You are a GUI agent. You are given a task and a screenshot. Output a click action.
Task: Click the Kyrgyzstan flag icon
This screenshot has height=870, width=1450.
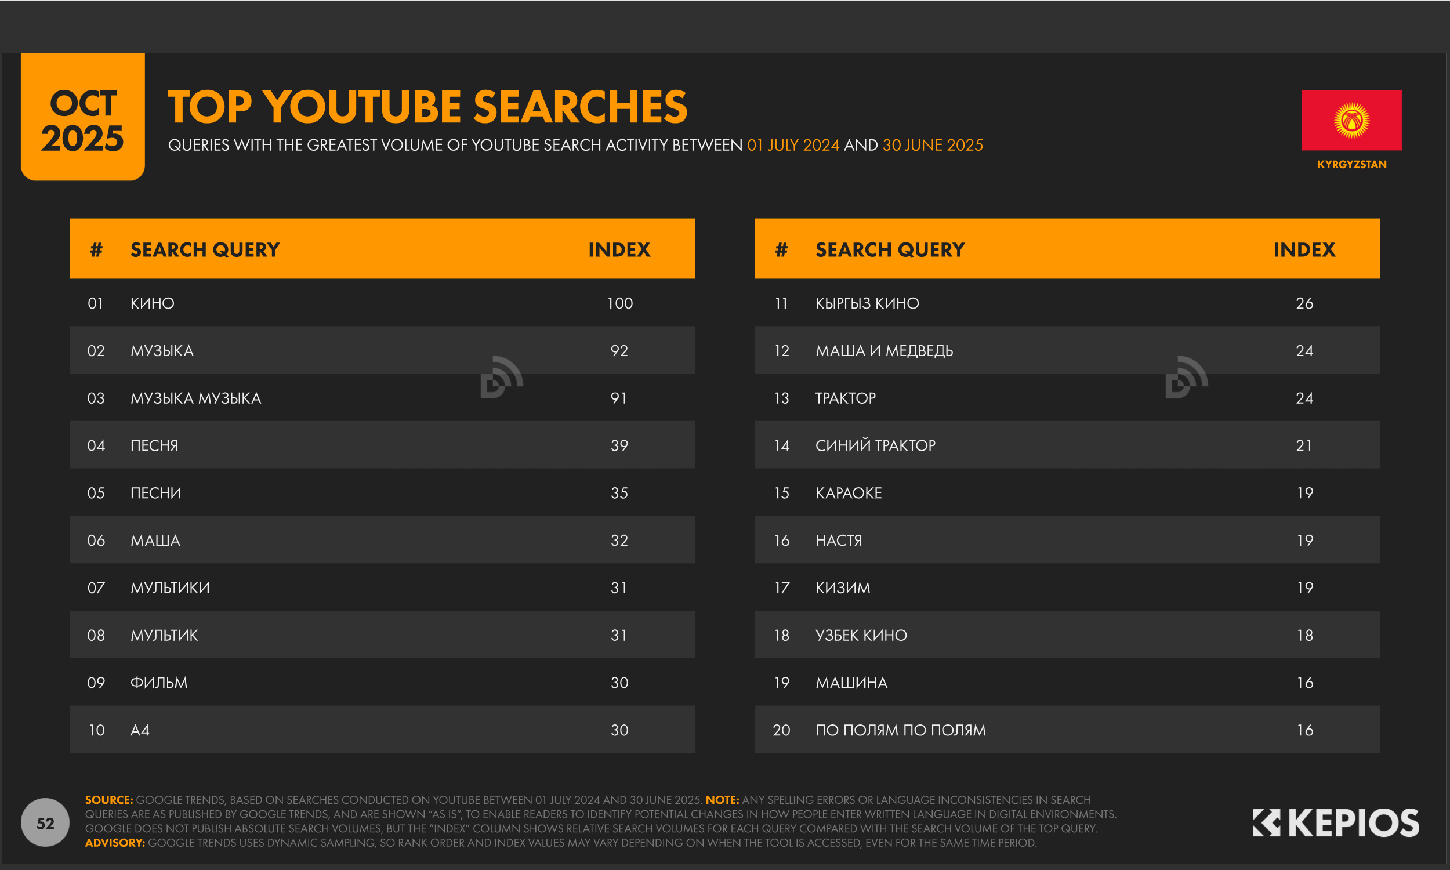[x=1351, y=120]
